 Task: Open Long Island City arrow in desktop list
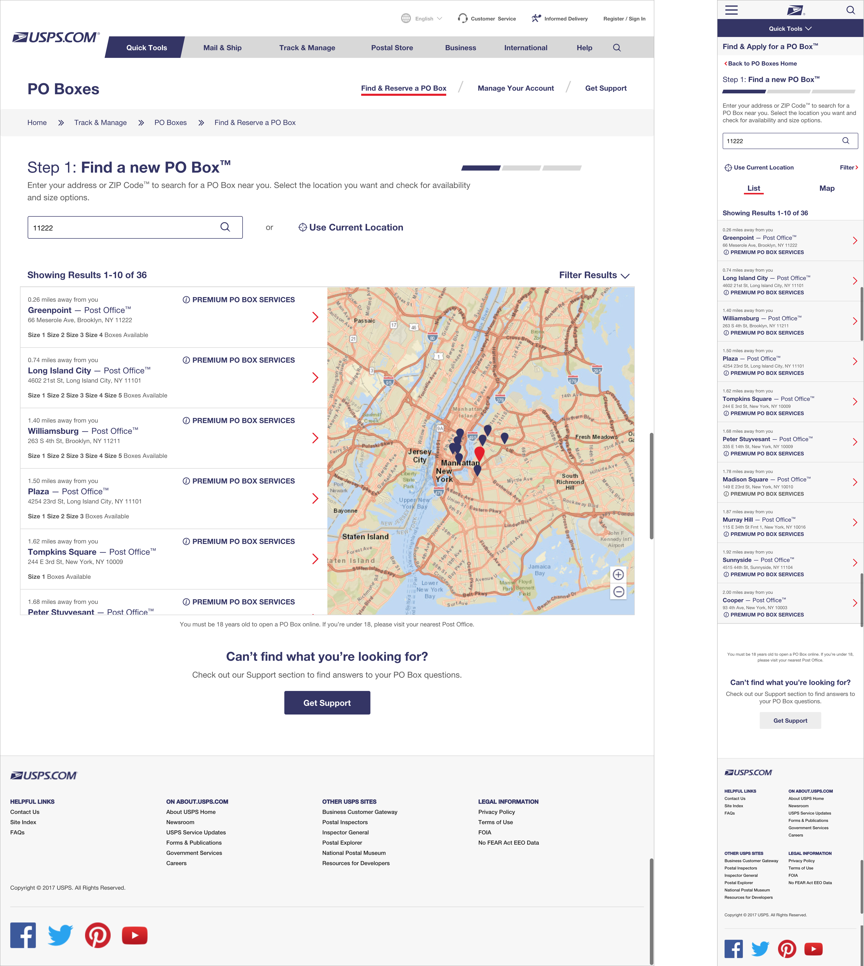(315, 377)
